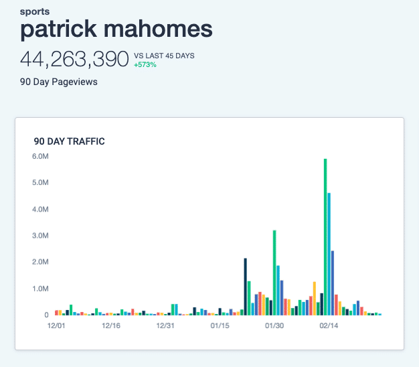
Task: Click the 01/30 x-axis date
Action: [x=274, y=325]
